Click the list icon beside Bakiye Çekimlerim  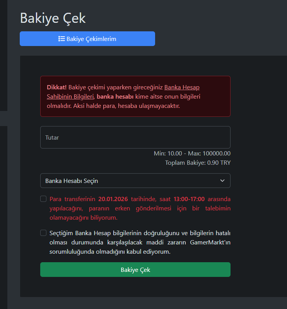pos(62,39)
